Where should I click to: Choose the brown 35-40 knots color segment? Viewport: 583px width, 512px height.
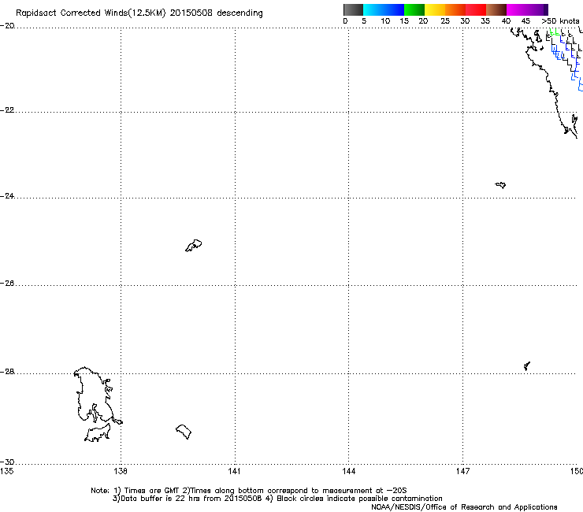[x=496, y=9]
